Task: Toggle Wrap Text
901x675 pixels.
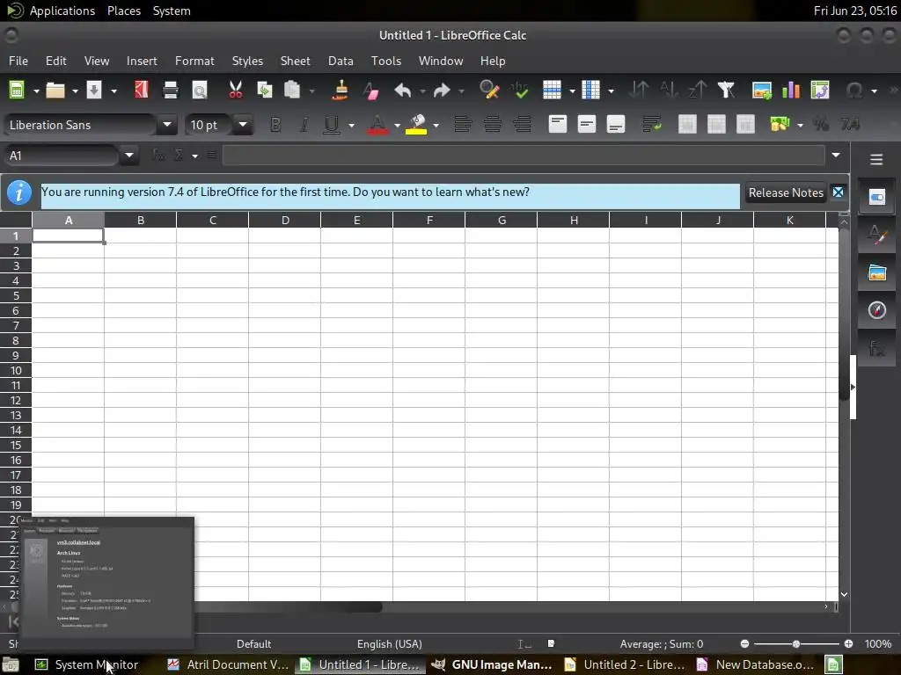Action: pyautogui.click(x=652, y=125)
